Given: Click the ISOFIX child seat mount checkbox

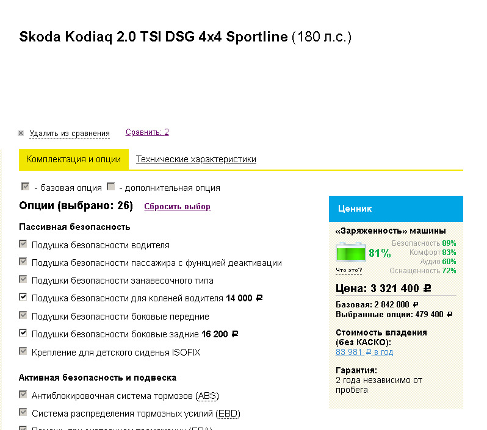Looking at the screenshot, I should tap(24, 351).
